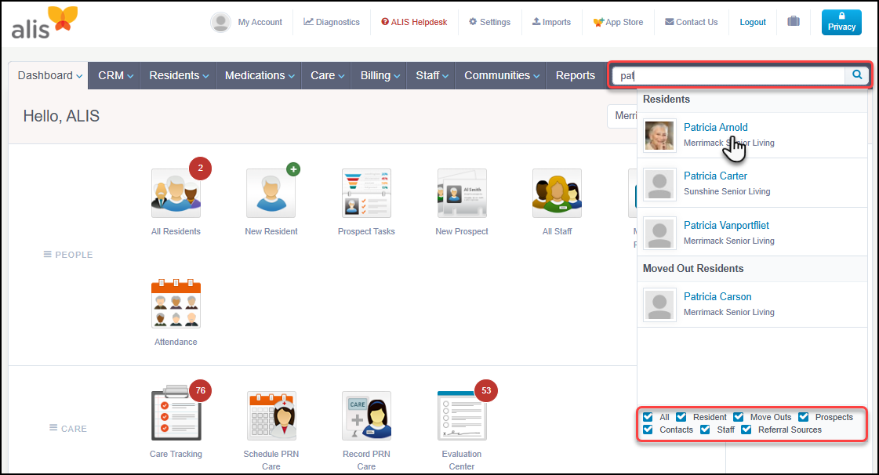Click the search magnifier button

tap(856, 74)
